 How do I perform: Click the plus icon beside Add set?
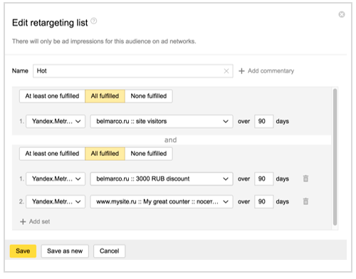(23, 221)
